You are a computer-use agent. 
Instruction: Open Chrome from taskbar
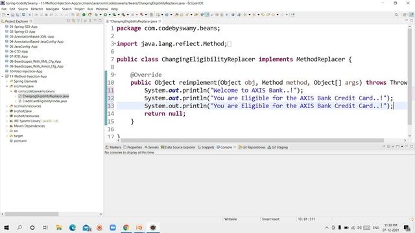pos(126,227)
